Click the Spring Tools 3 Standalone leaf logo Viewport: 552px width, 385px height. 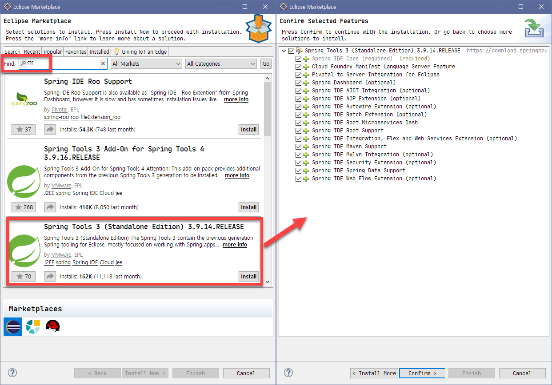(x=25, y=250)
